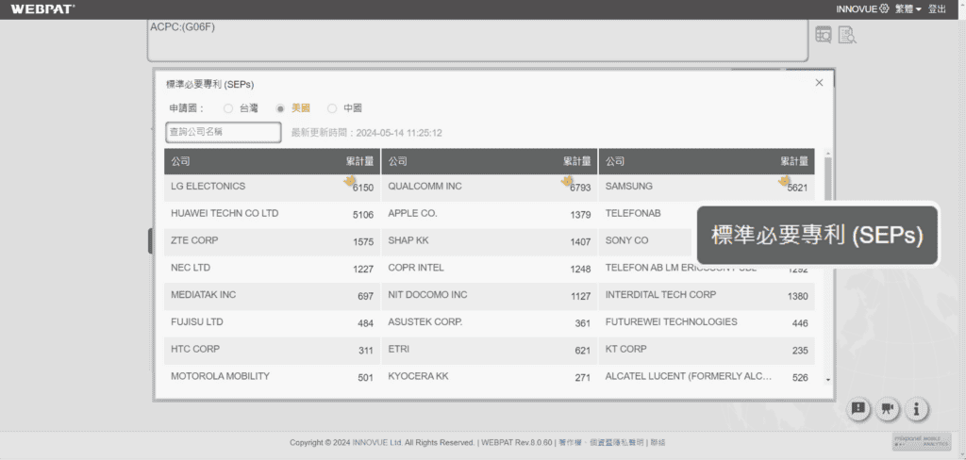Select the 台灣 radio button
Image resolution: width=966 pixels, height=460 pixels.
228,108
